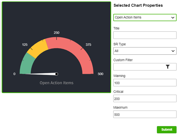Image resolution: width=178 pixels, height=135 pixels.
Task: Click the Maximum value field
Action: [145, 114]
